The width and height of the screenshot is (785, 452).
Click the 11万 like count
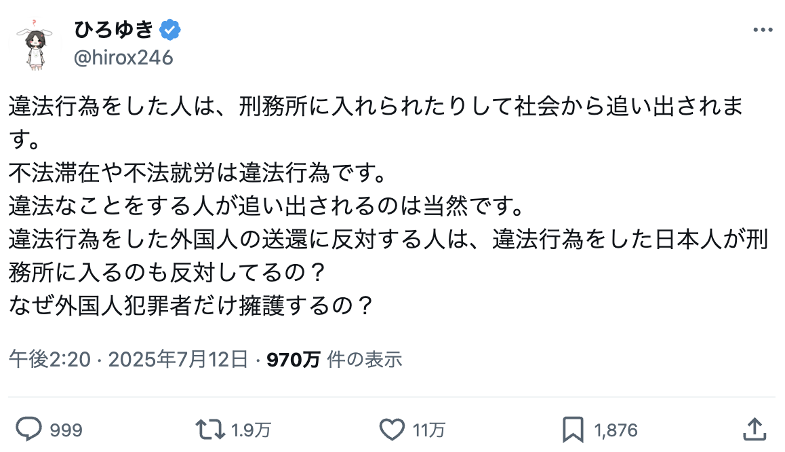430,430
